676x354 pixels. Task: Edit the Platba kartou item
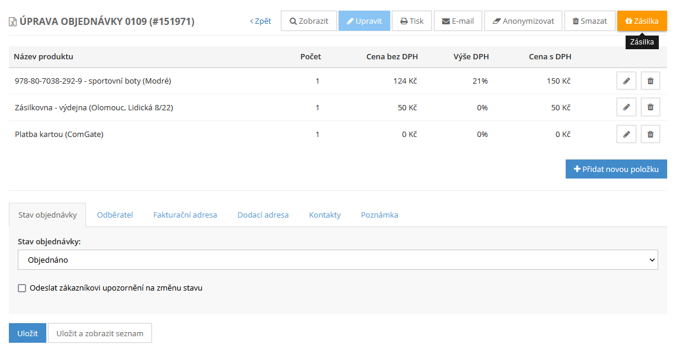(626, 134)
